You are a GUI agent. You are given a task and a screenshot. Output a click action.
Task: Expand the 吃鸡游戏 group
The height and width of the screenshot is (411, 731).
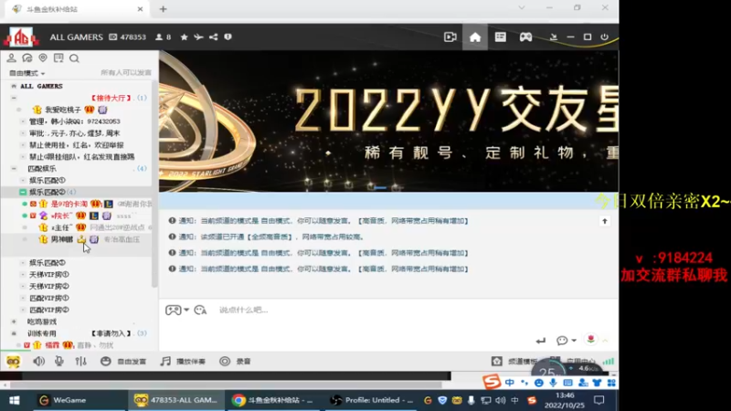[14, 321]
